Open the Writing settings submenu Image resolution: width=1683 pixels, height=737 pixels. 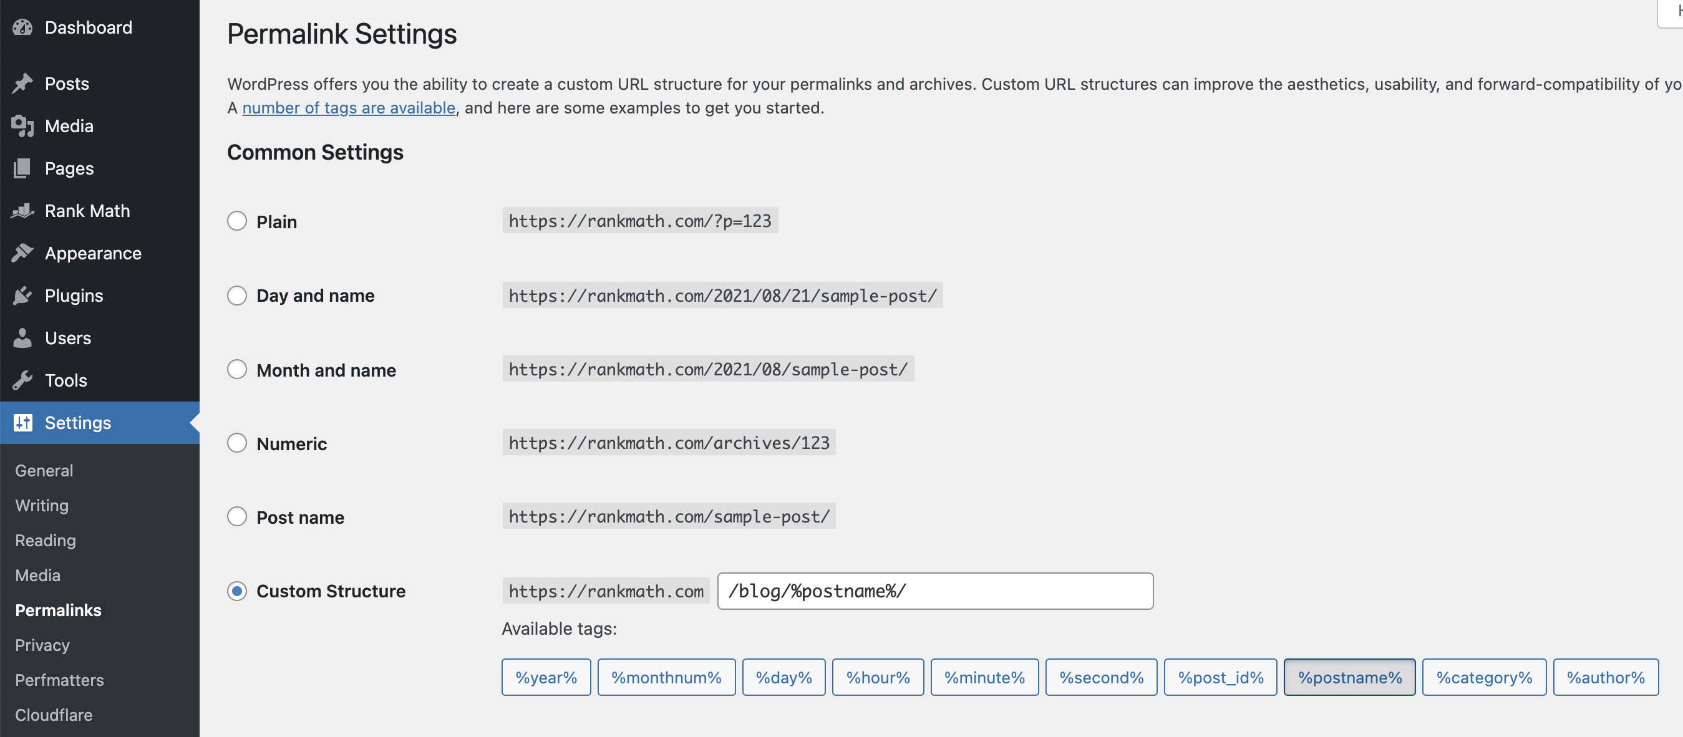click(x=42, y=504)
